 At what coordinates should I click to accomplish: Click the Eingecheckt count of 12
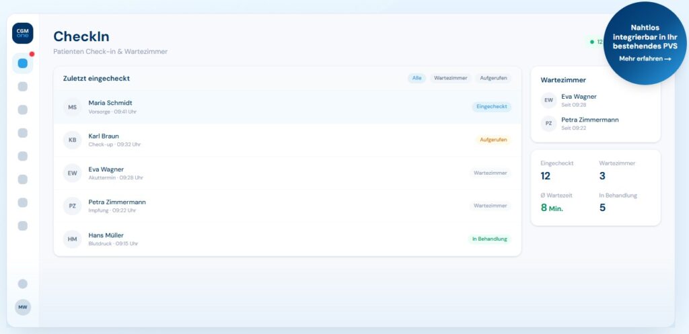tap(546, 176)
